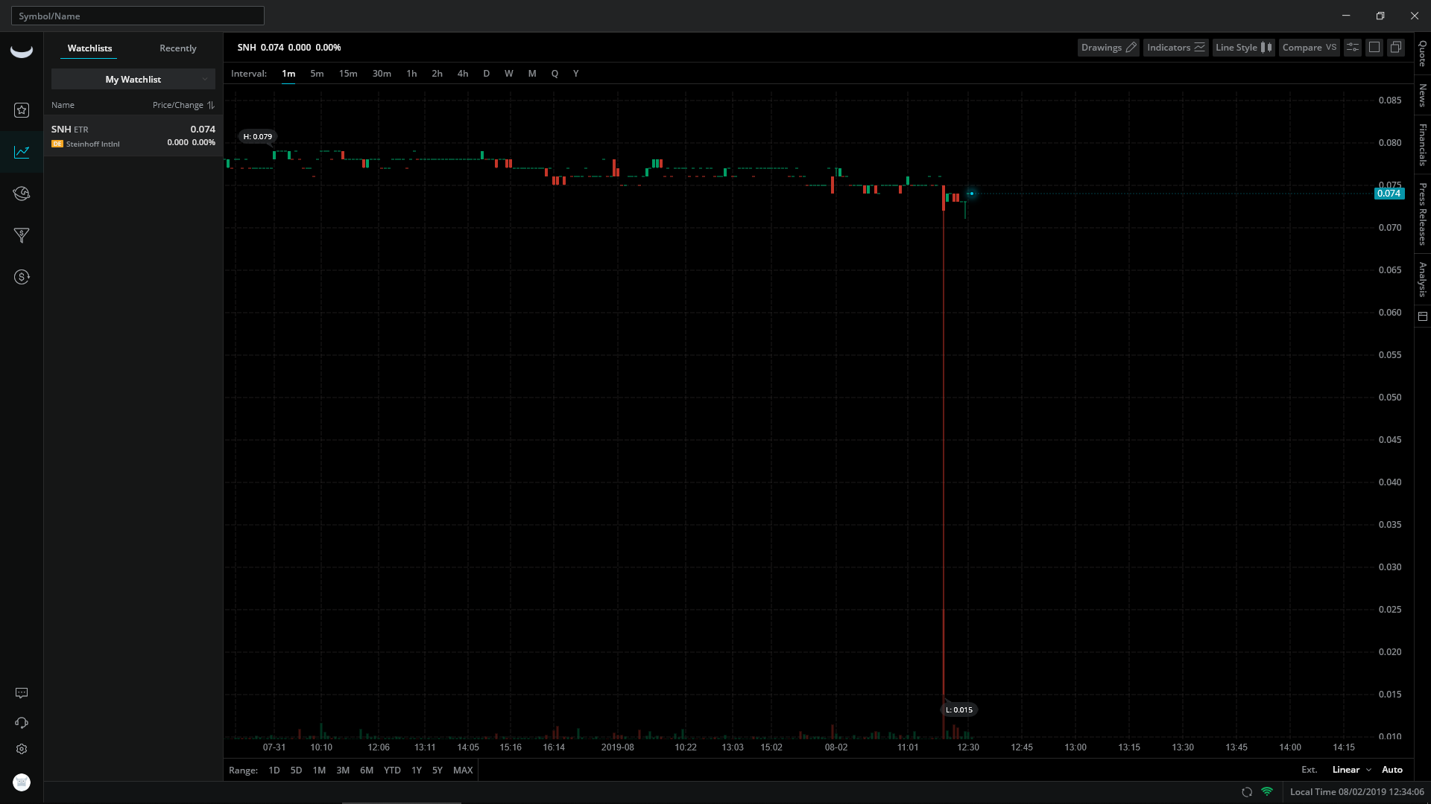Open the stock screener funnel icon

[22, 235]
